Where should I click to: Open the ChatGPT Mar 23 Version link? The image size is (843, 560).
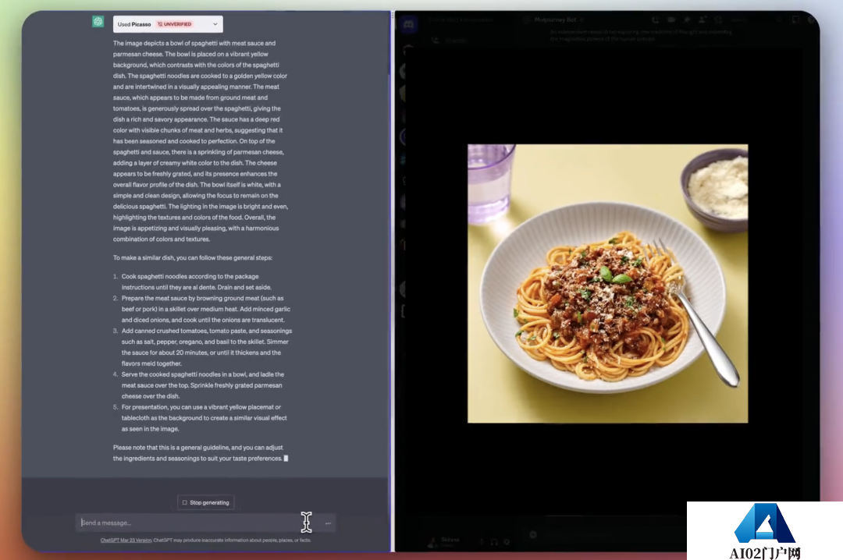[x=126, y=540]
